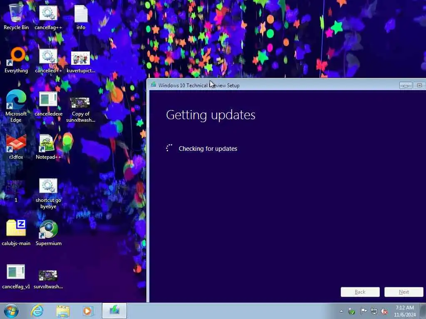
Task: Click the Checking for updates text
Action: point(208,149)
